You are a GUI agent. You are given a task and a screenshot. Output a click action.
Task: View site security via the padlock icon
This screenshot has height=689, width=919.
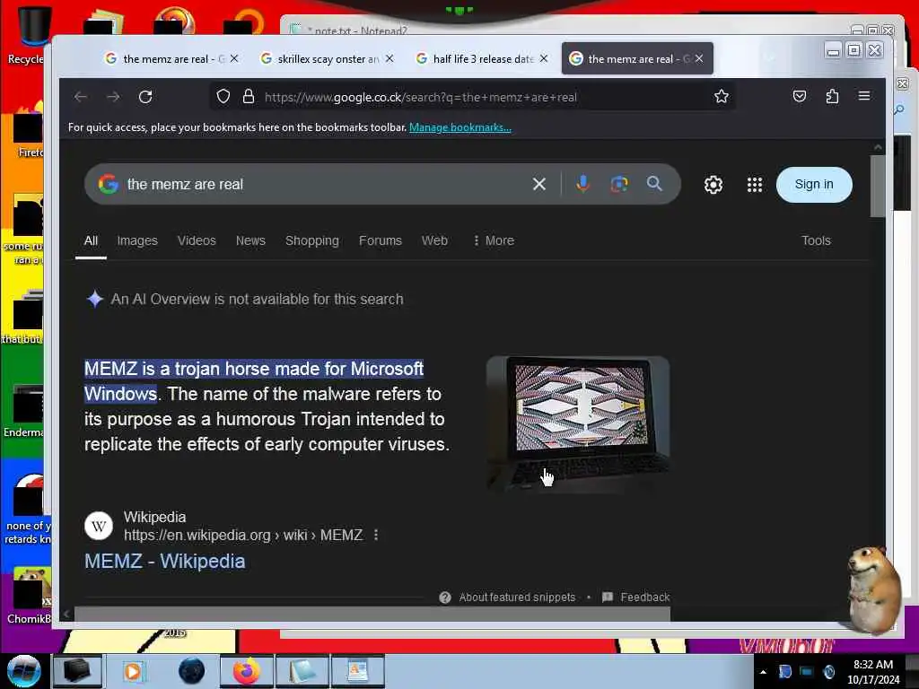pos(249,97)
